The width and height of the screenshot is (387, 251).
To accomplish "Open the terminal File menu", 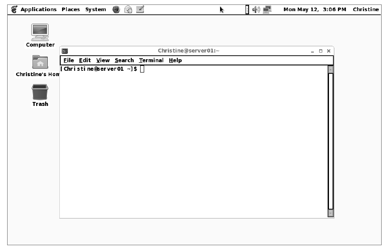I will [69, 60].
